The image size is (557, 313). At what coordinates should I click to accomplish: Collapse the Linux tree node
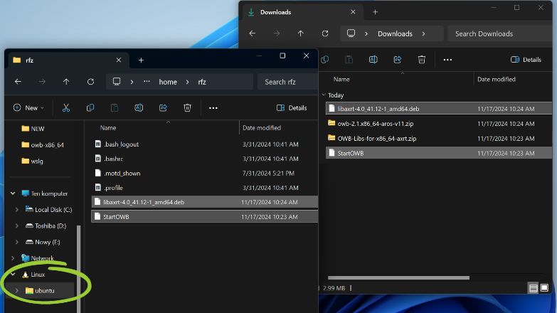[x=13, y=275]
